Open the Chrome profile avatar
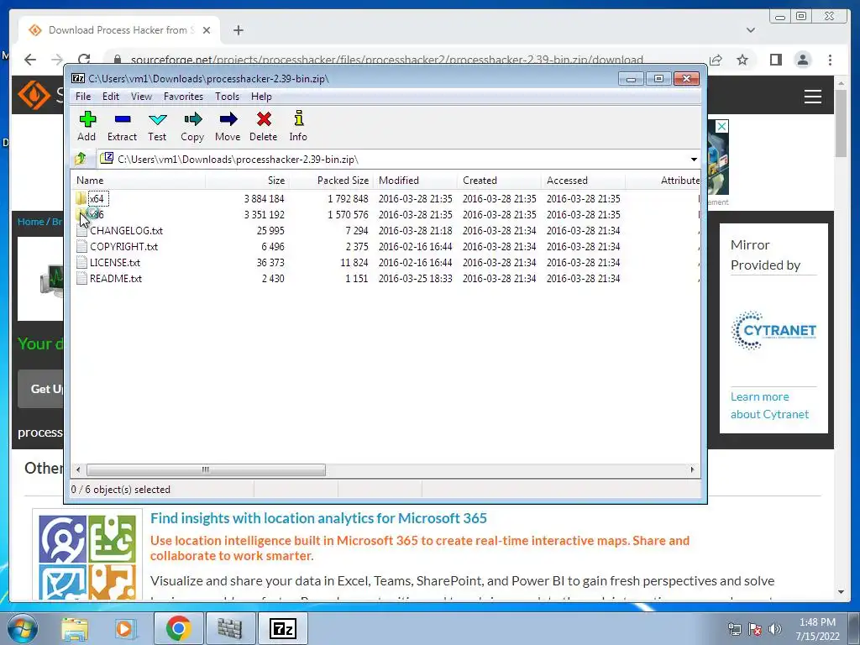 tap(803, 60)
